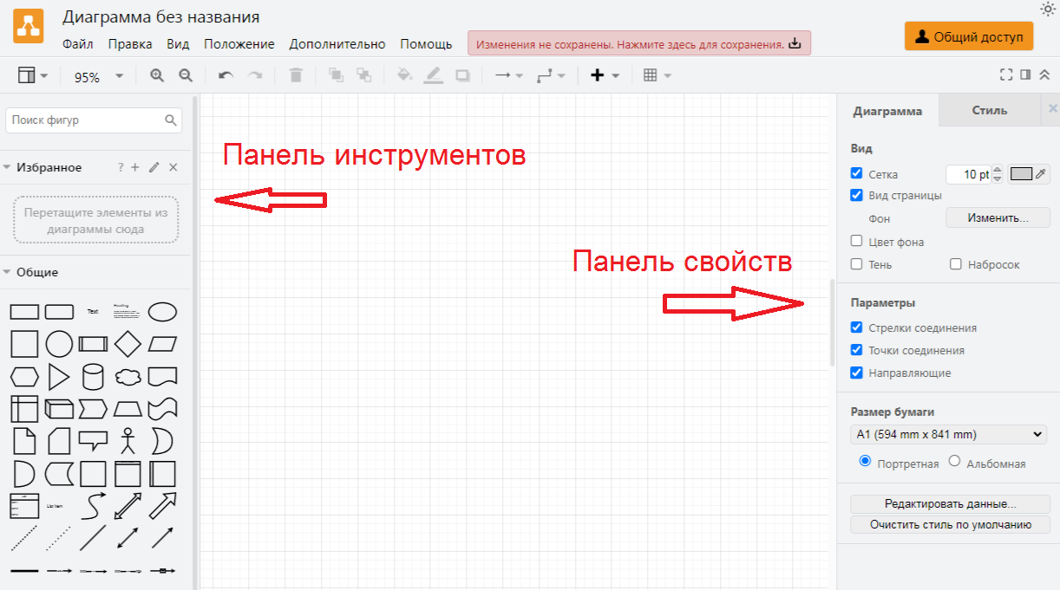Viewport: 1060px width, 590px height.
Task: Enable the Тень checkbox
Action: pos(857,264)
